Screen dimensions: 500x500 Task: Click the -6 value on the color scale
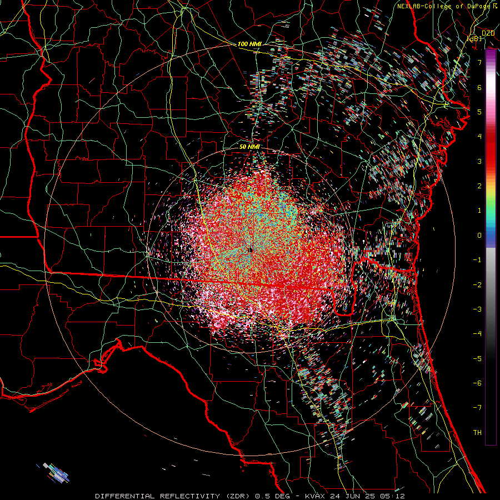point(477,383)
